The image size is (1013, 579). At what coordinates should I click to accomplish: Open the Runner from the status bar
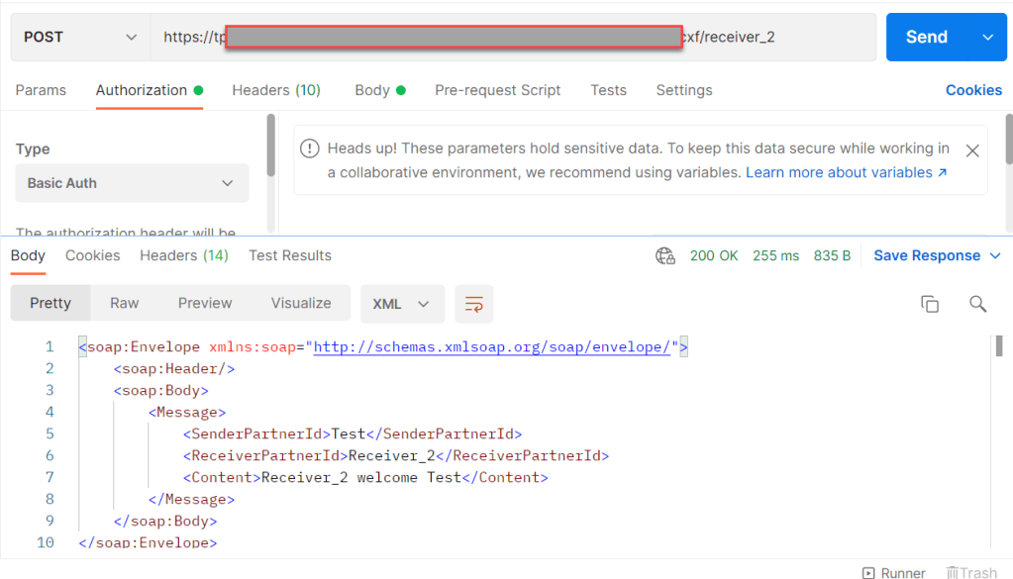[893, 572]
